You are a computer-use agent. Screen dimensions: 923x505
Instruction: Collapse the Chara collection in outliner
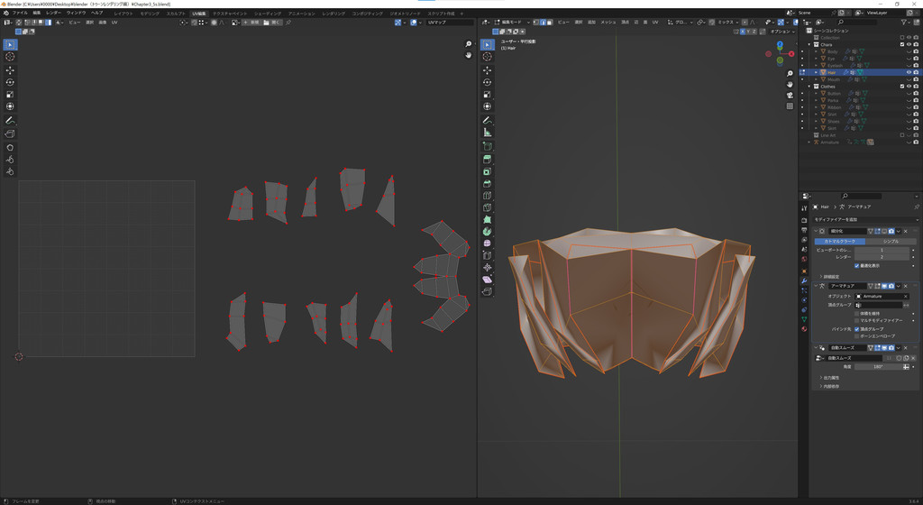(809, 44)
